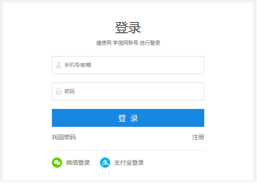This screenshot has width=257, height=183.
Task: Click the 手机号/邮箱 placeholder text
Action: 78,65
